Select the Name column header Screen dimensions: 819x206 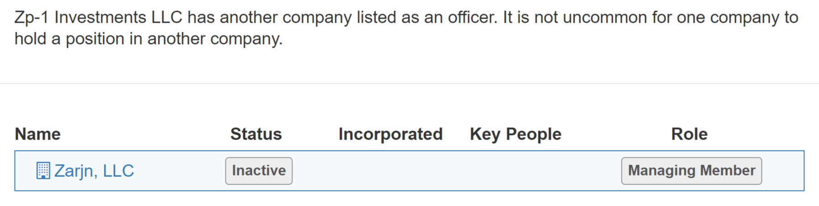click(x=37, y=134)
